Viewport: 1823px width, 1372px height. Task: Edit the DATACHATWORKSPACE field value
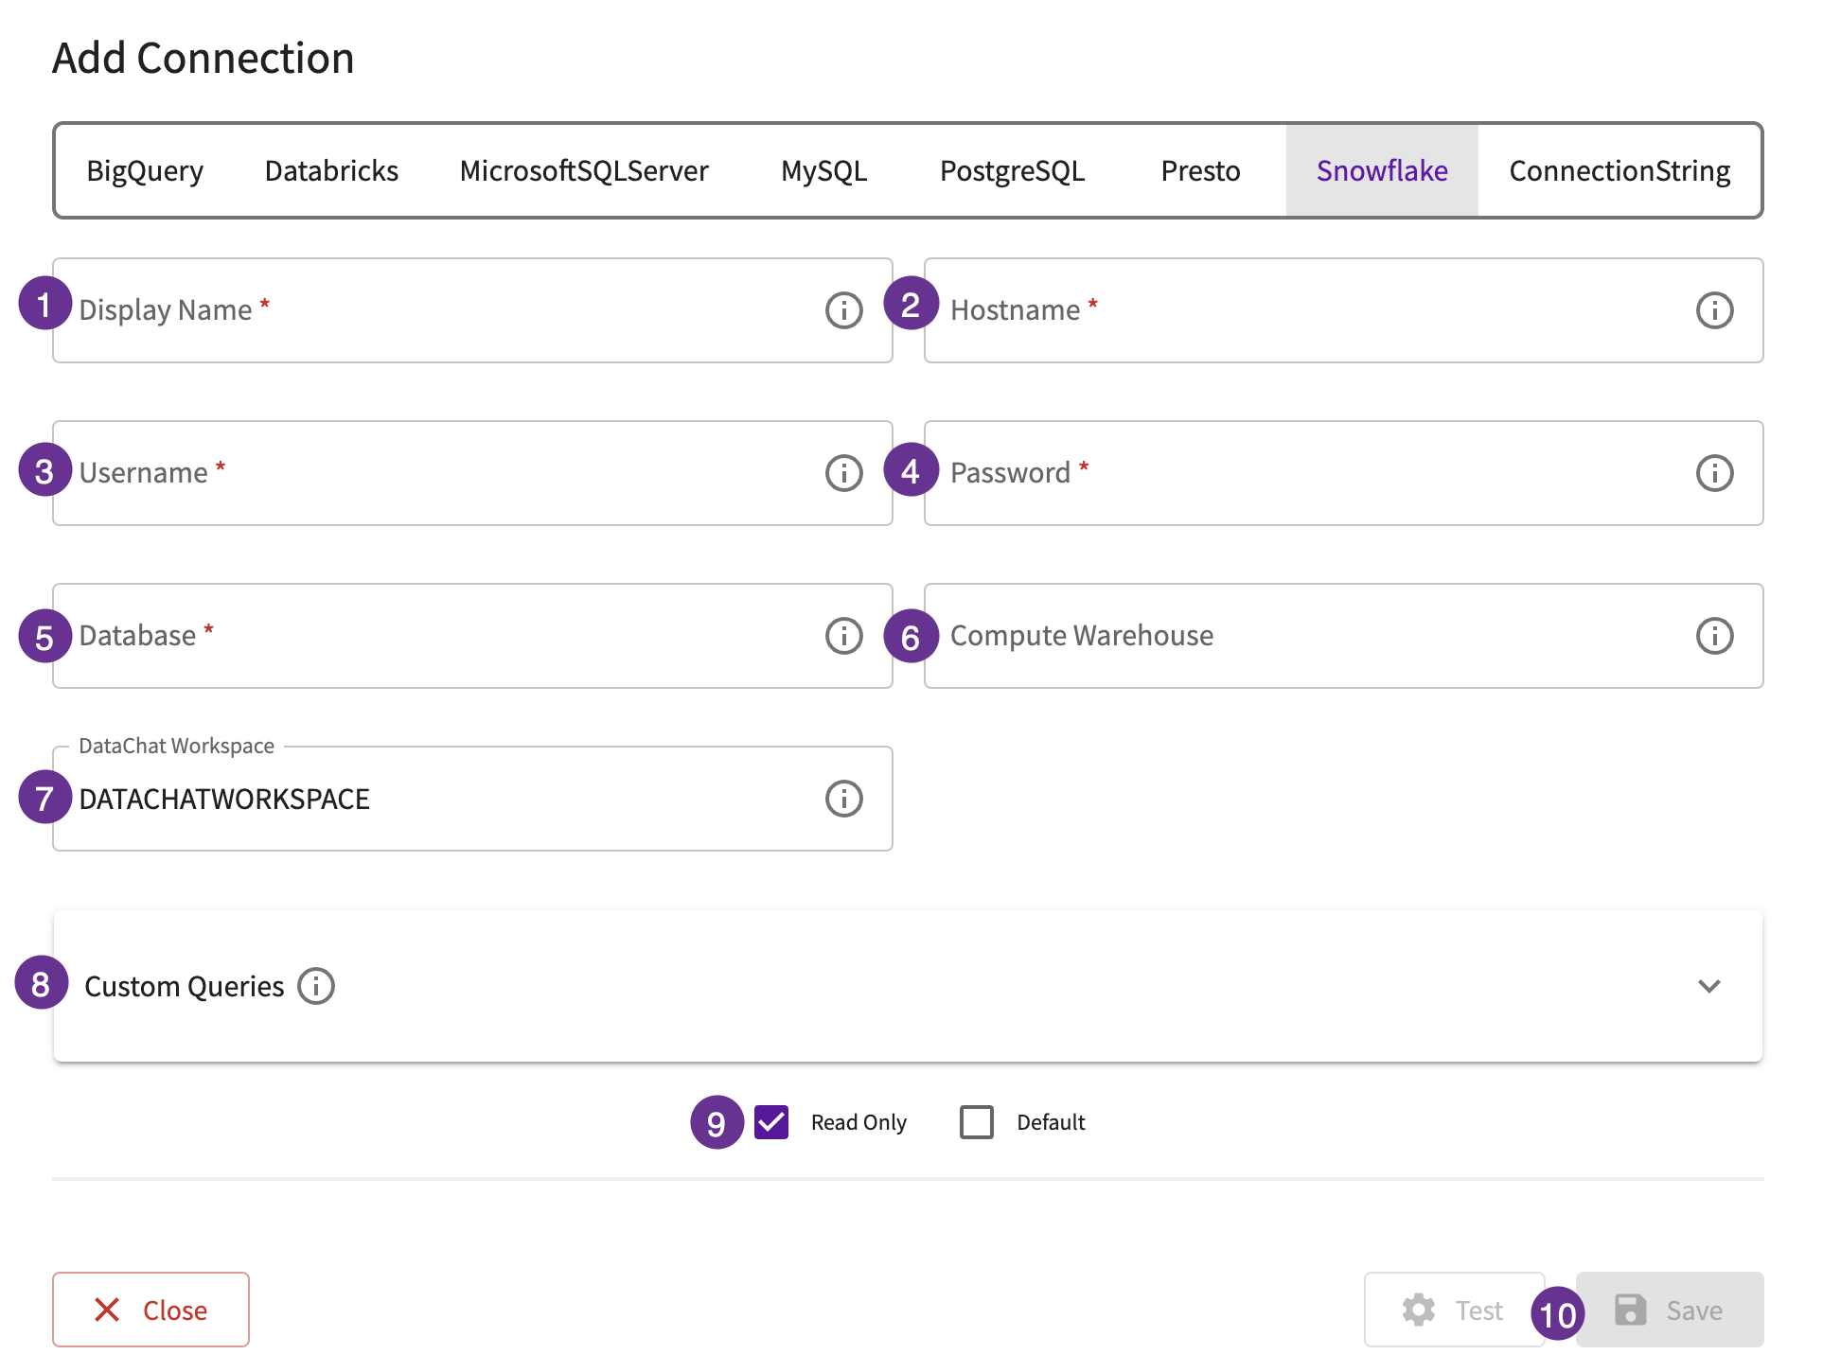click(472, 799)
